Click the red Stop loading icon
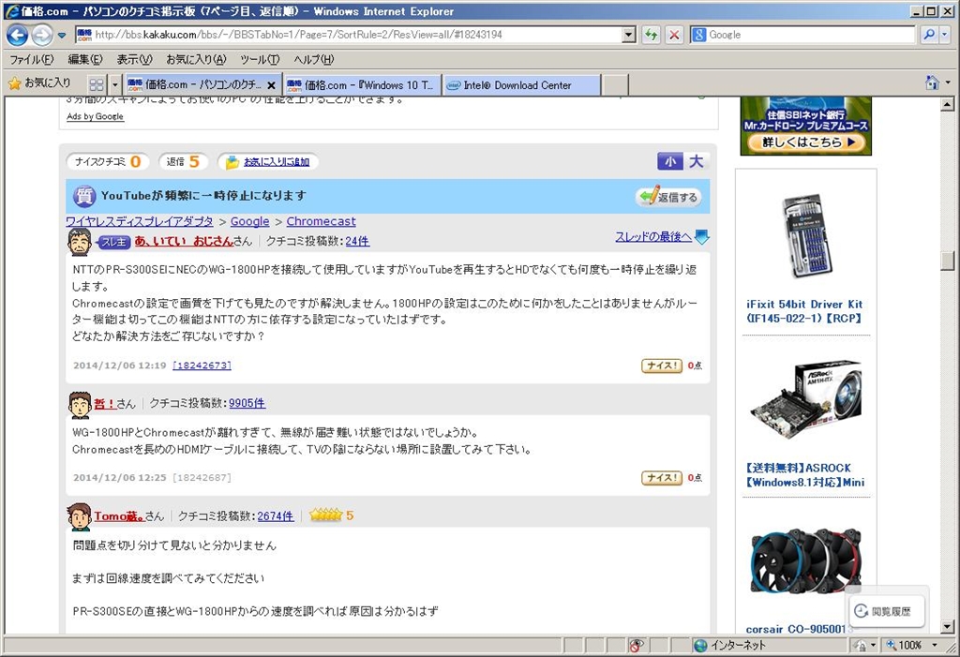This screenshot has height=657, width=960. pos(674,35)
